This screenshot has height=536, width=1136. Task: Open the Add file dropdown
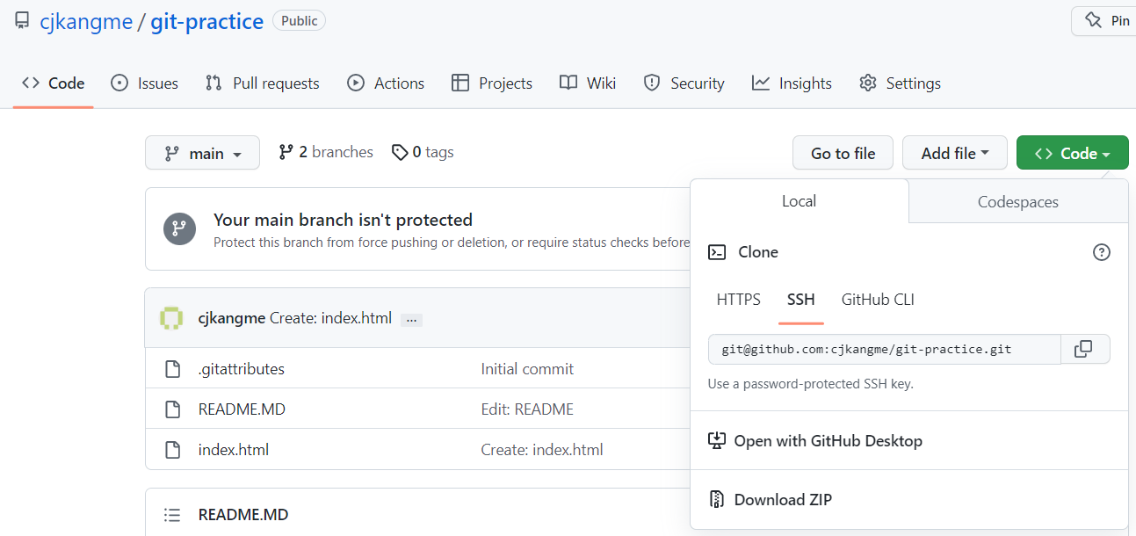[955, 153]
